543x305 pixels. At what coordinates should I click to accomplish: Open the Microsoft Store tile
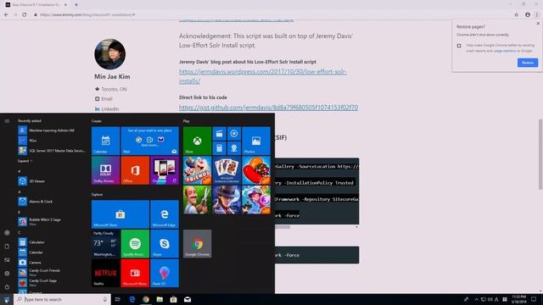tap(120, 214)
